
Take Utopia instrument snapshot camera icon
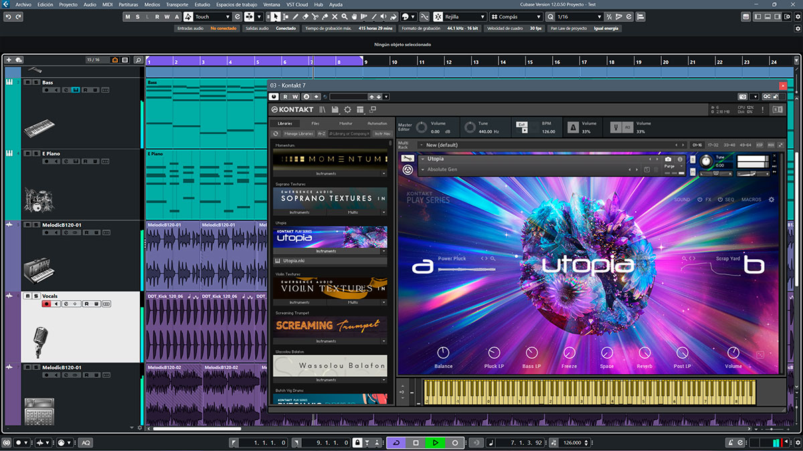pos(668,159)
